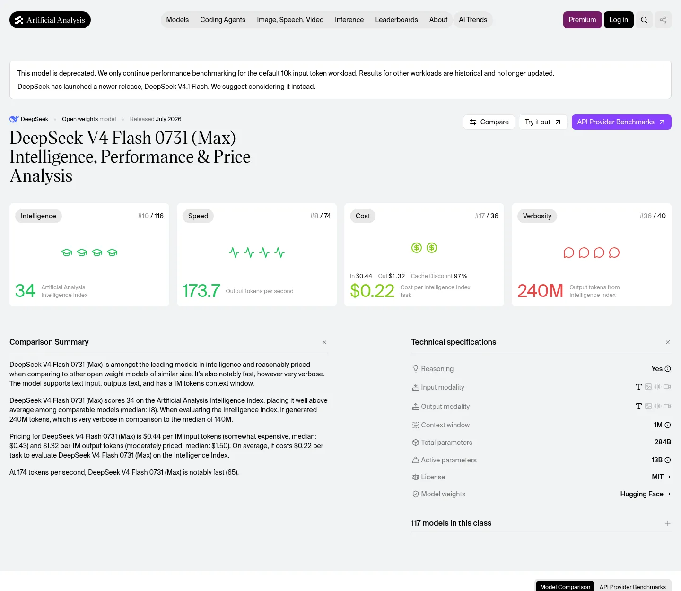This screenshot has width=681, height=591.
Task: Collapse the Technical specifications section
Action: 668,342
